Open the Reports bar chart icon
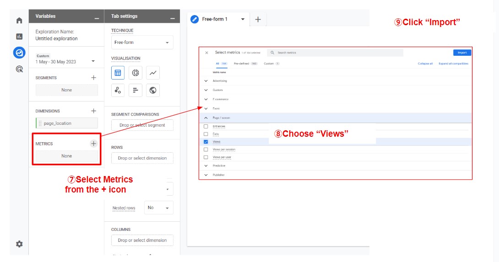499x262 pixels. pyautogui.click(x=19, y=37)
